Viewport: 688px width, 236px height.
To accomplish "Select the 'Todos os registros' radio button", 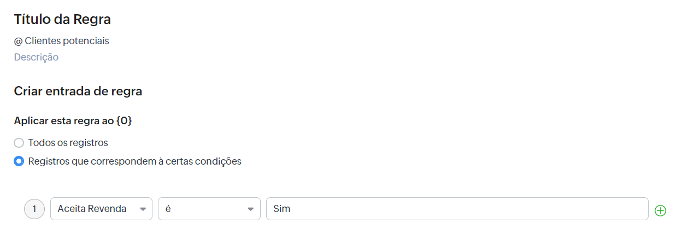I will [19, 143].
